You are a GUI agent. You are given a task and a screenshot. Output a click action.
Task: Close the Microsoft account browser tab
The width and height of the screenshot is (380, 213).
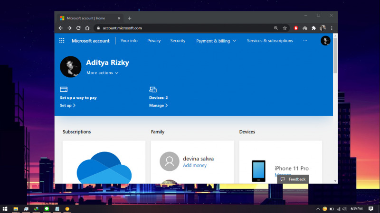point(119,18)
